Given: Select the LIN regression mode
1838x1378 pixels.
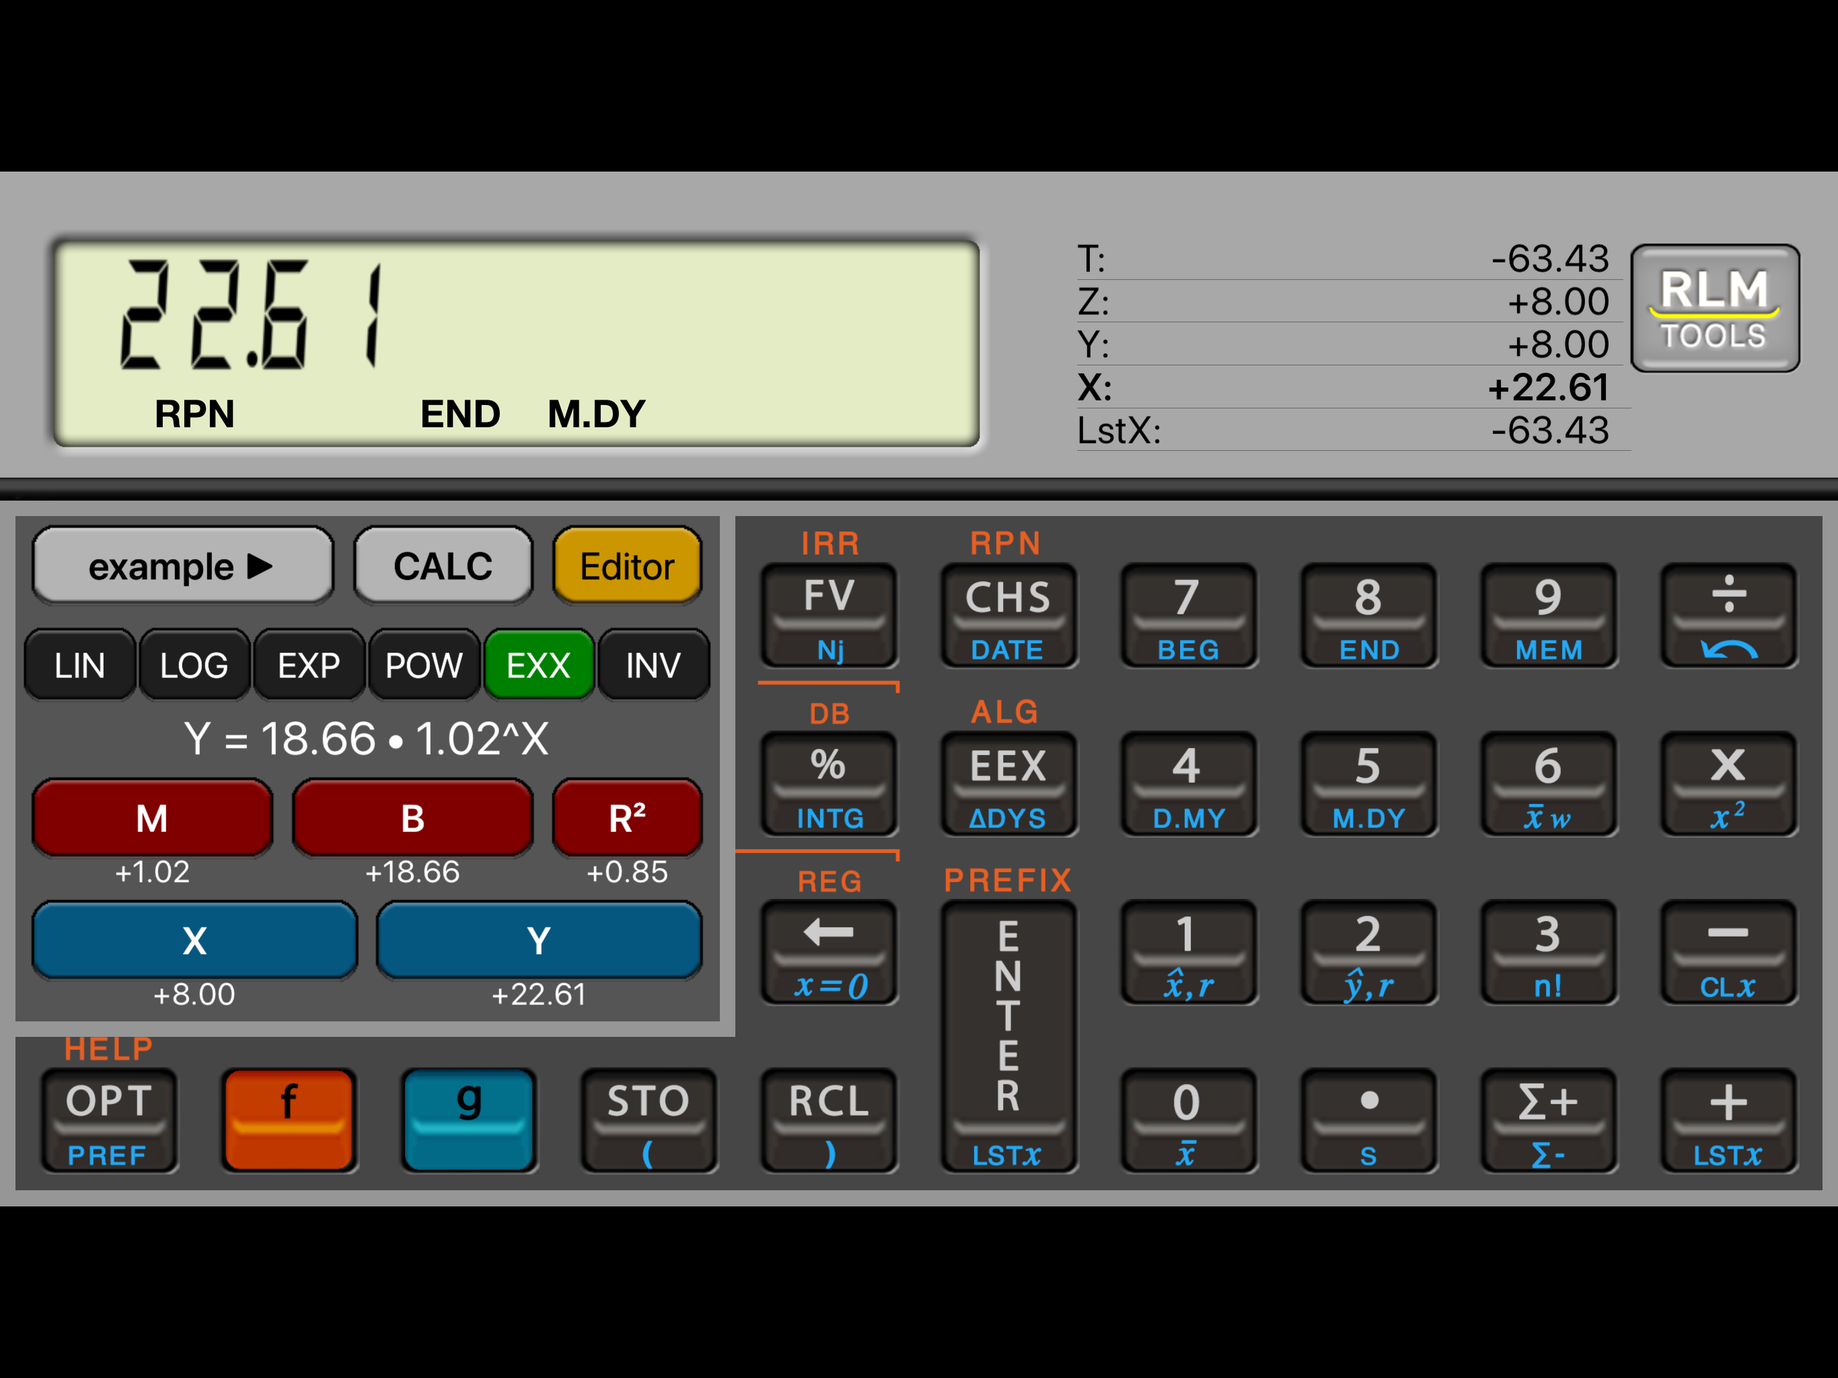Looking at the screenshot, I should (80, 665).
